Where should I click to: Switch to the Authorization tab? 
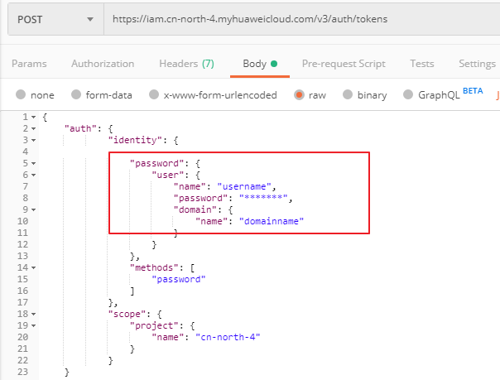pyautogui.click(x=103, y=64)
